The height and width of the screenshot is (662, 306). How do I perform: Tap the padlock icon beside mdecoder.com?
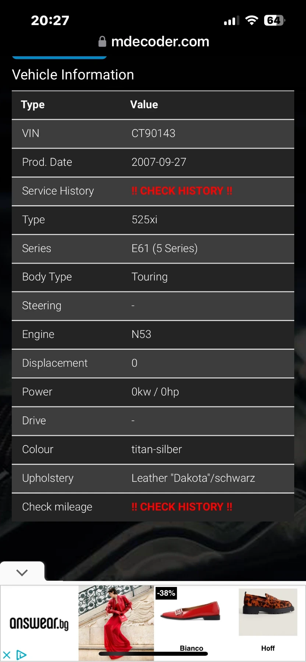(x=102, y=42)
